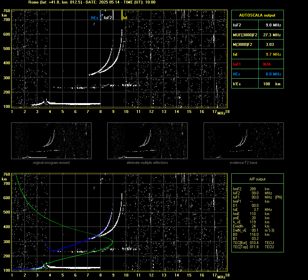Select the hmE label in AIP output

pyautogui.click(x=236, y=214)
